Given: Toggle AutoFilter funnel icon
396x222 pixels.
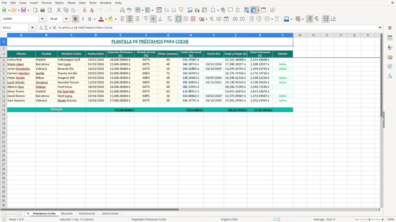Looking at the screenshot, I should [181, 10].
